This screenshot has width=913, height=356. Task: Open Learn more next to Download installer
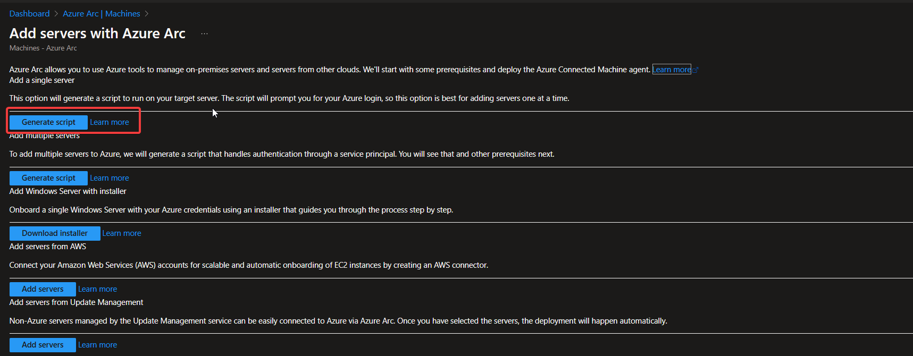[122, 233]
